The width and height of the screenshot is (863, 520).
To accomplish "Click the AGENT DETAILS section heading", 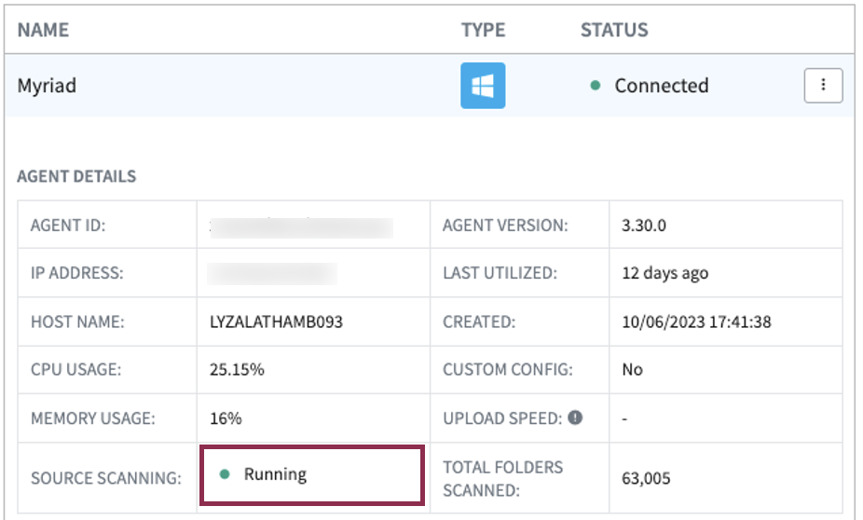I will [x=76, y=176].
